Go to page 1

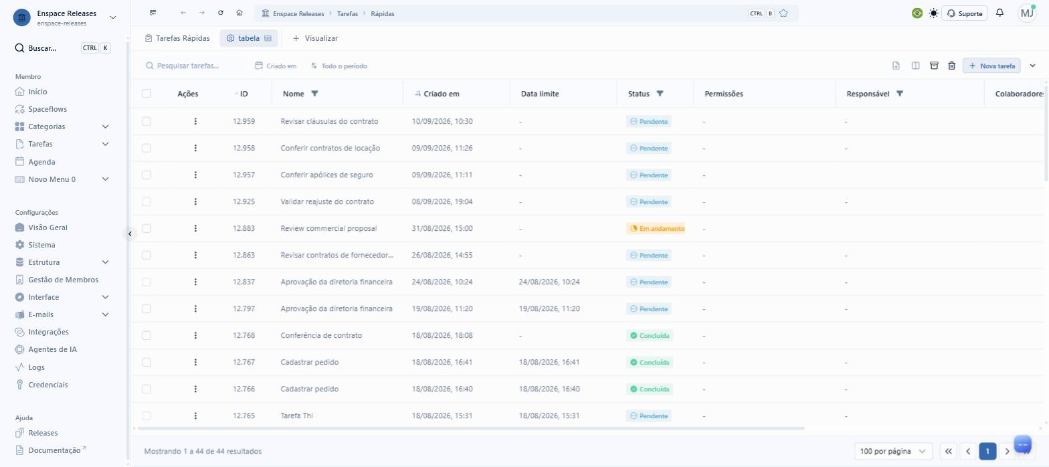pos(987,452)
